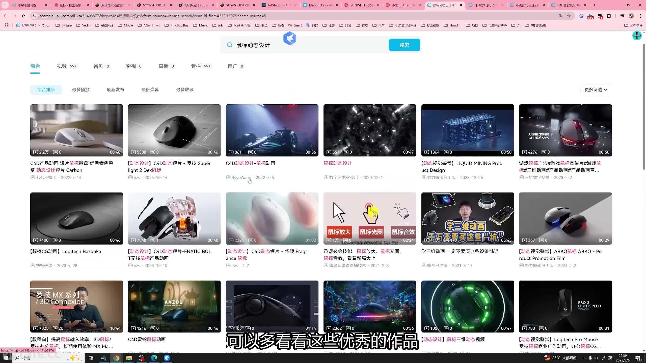Viewport: 646px width, 363px height.
Task: Focus the browser address bar
Action: (x=298, y=16)
